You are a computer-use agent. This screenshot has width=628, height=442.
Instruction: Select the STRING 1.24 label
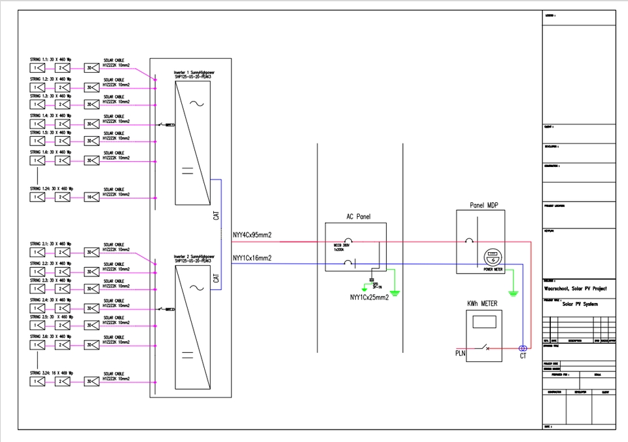(51, 189)
